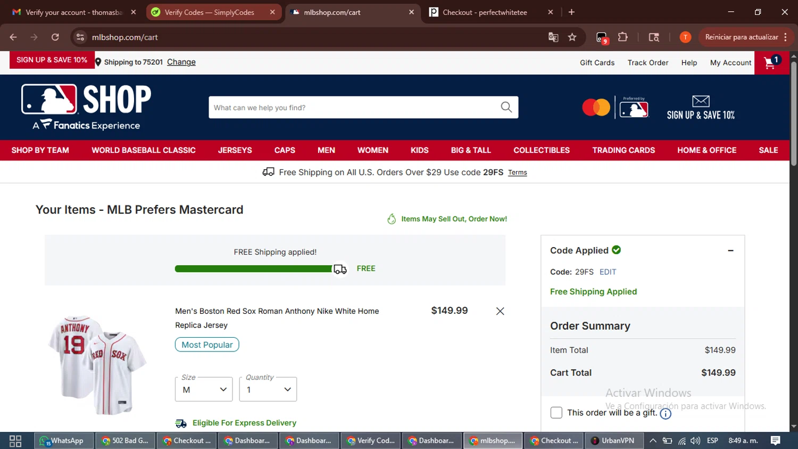Click EDIT next to code 29FS
The width and height of the screenshot is (798, 449).
click(x=608, y=272)
